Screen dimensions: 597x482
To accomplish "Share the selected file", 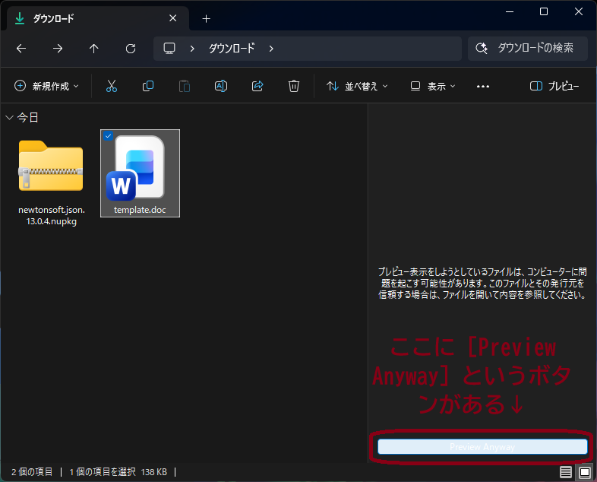I will tap(257, 86).
